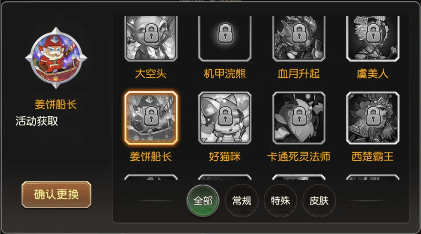Open the 皮肤 category tab
This screenshot has height=234, width=421.
319,201
